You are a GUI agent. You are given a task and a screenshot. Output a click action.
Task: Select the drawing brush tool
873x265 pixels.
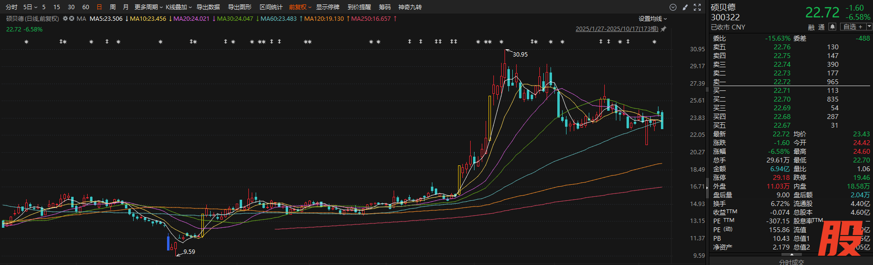pyautogui.click(x=685, y=7)
